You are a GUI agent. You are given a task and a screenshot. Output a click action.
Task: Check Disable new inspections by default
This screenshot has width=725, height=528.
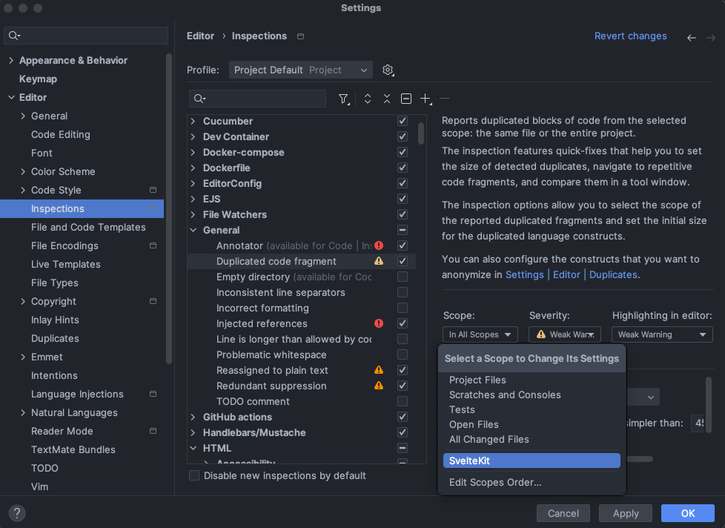click(194, 475)
